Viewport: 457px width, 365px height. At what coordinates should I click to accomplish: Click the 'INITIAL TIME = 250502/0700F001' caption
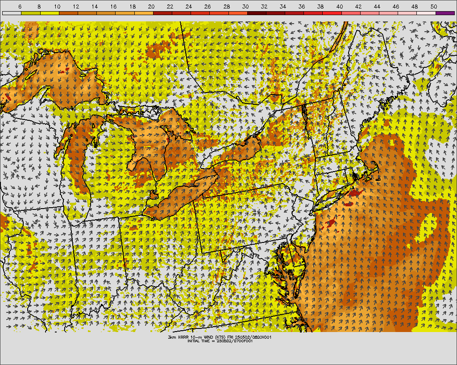pos(220,341)
